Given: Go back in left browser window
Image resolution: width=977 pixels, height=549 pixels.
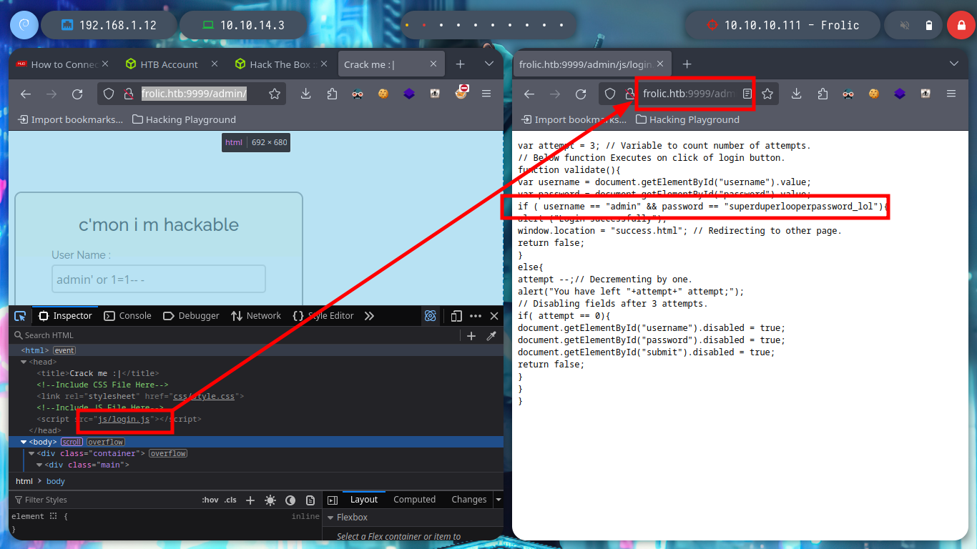Looking at the screenshot, I should (26, 94).
